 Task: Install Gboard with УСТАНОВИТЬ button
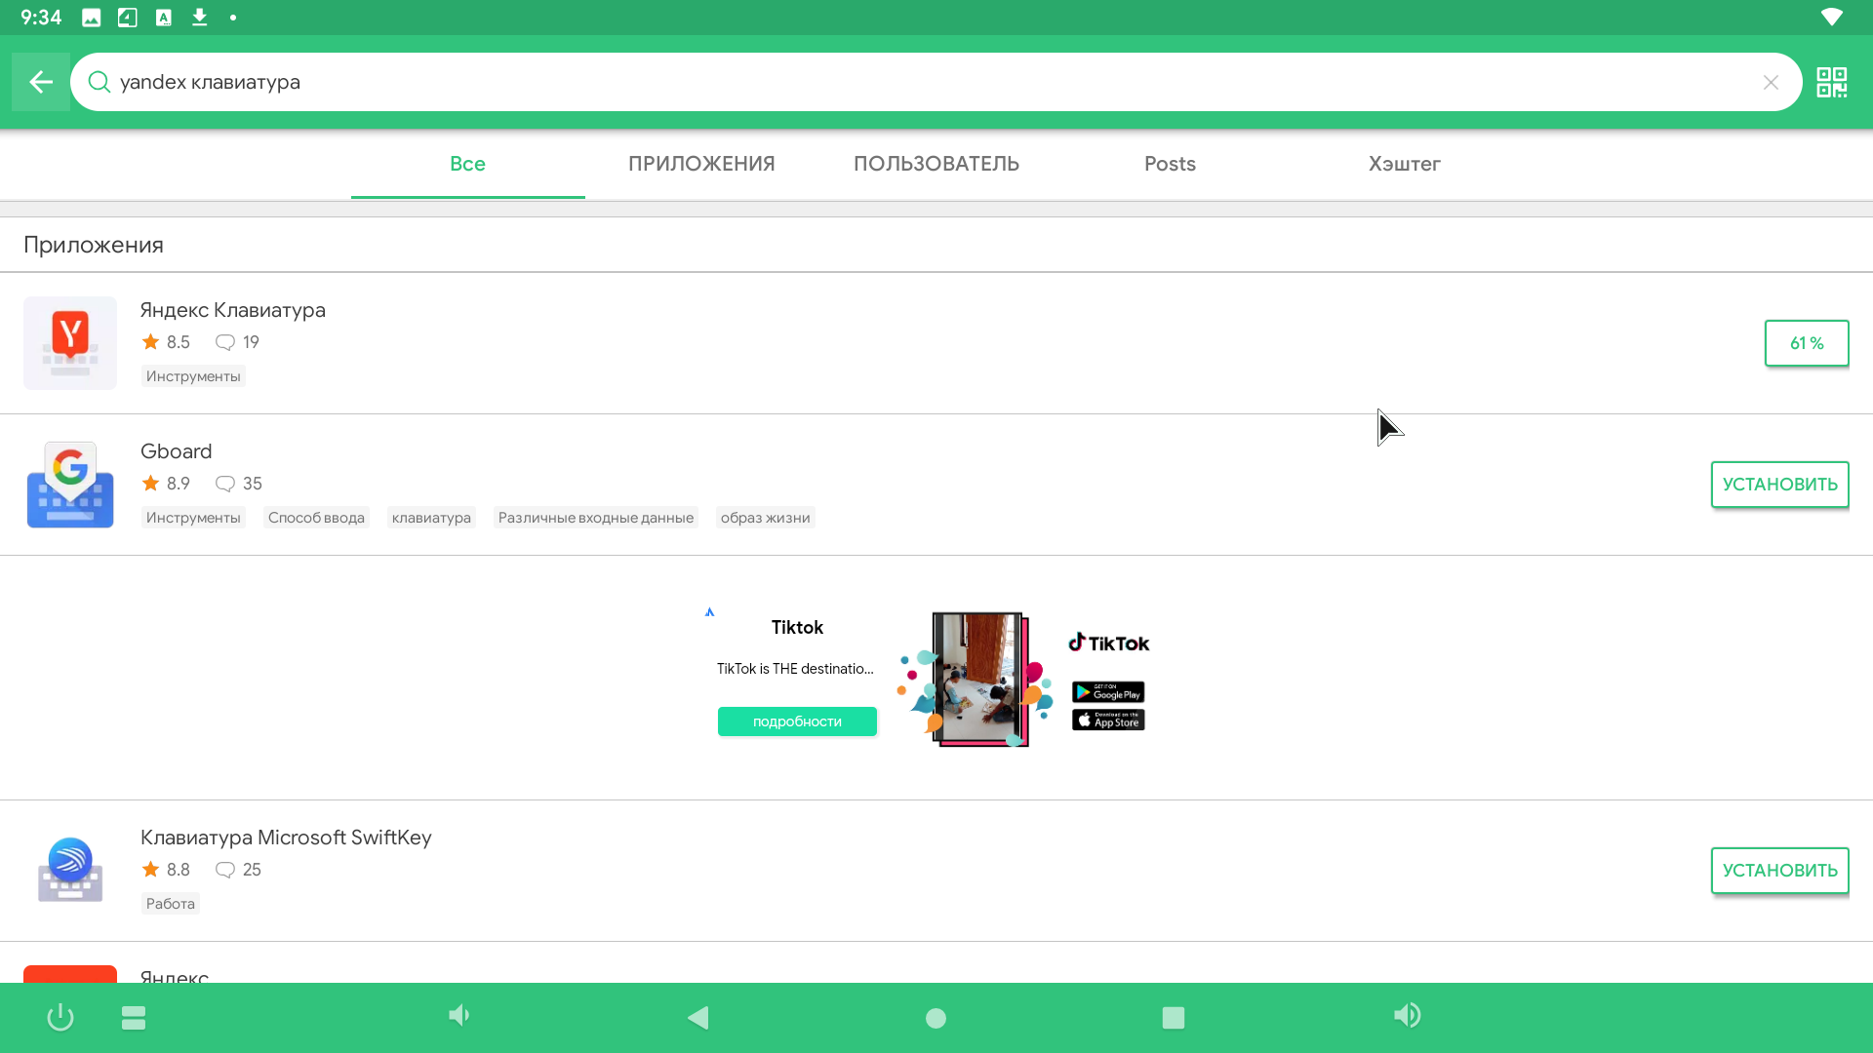[x=1779, y=485]
